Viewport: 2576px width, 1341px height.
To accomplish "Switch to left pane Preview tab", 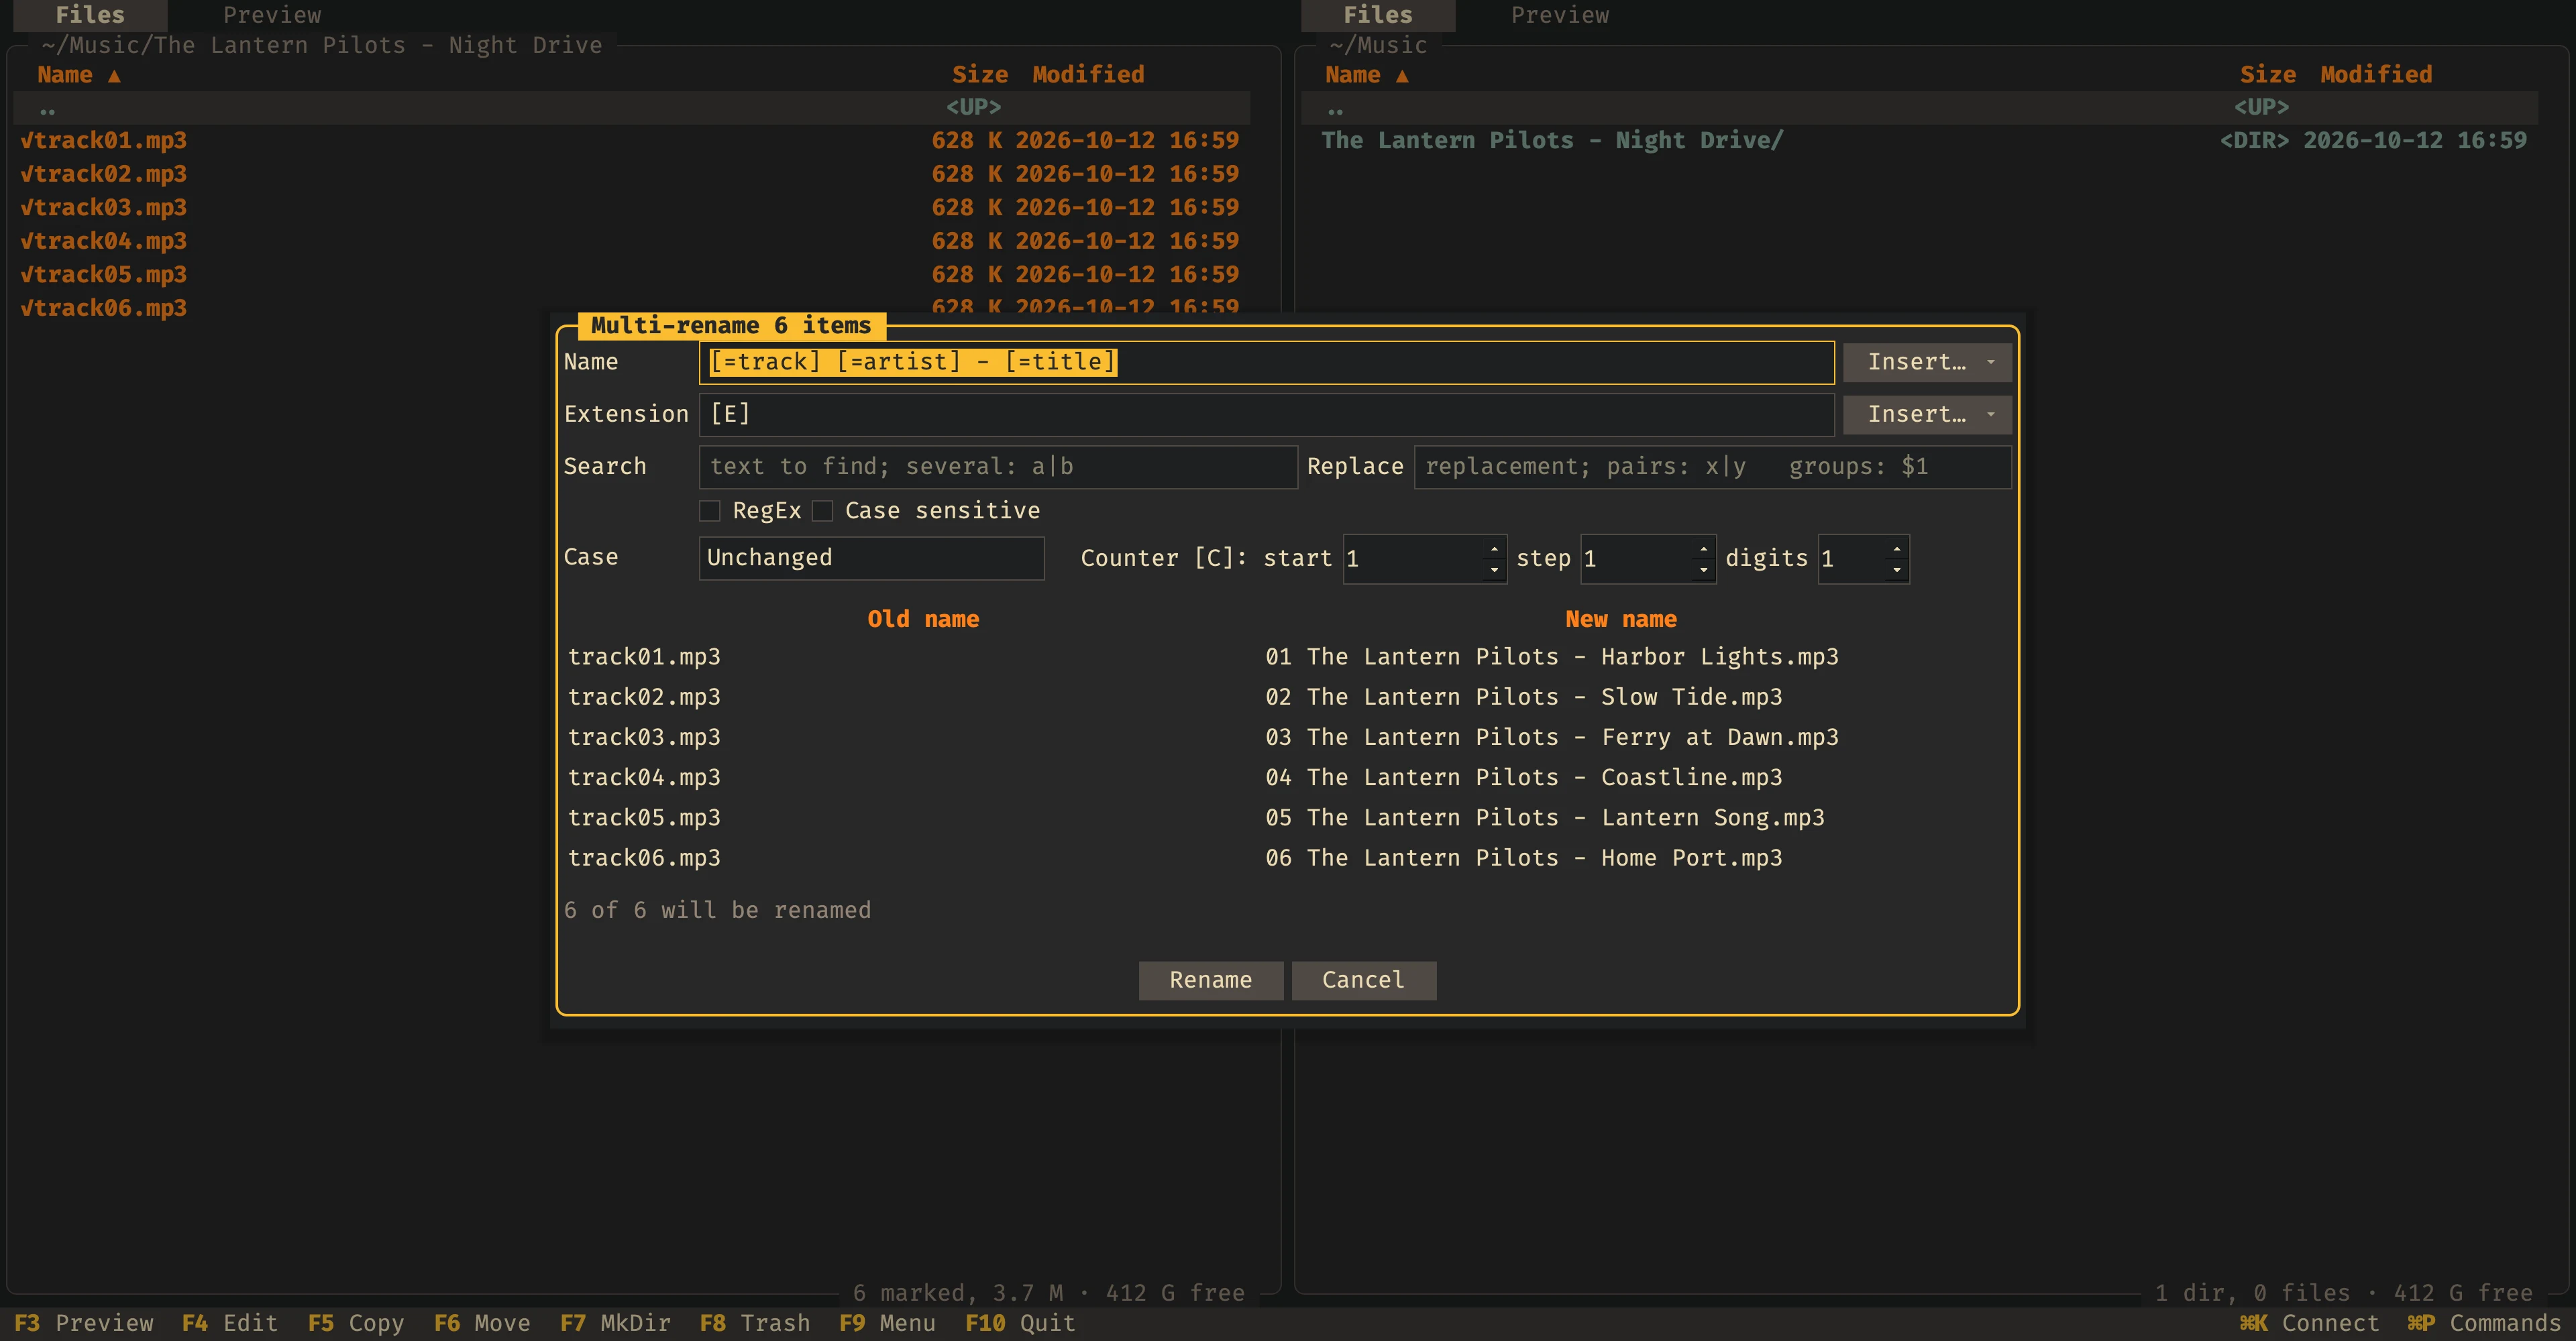I will [272, 15].
